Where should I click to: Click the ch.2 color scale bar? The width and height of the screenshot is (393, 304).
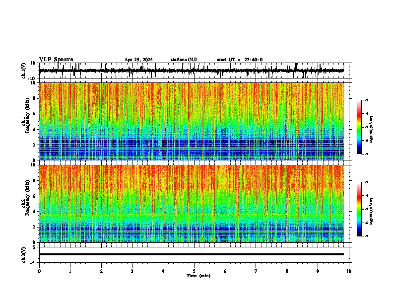[359, 209]
